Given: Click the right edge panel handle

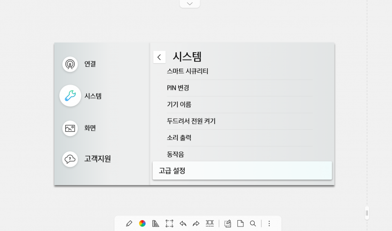Looking at the screenshot, I should coord(367,213).
